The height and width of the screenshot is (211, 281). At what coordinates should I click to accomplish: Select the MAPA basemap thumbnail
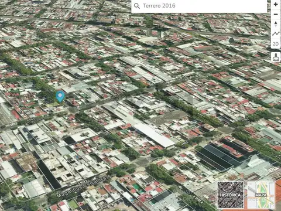(x=261, y=195)
